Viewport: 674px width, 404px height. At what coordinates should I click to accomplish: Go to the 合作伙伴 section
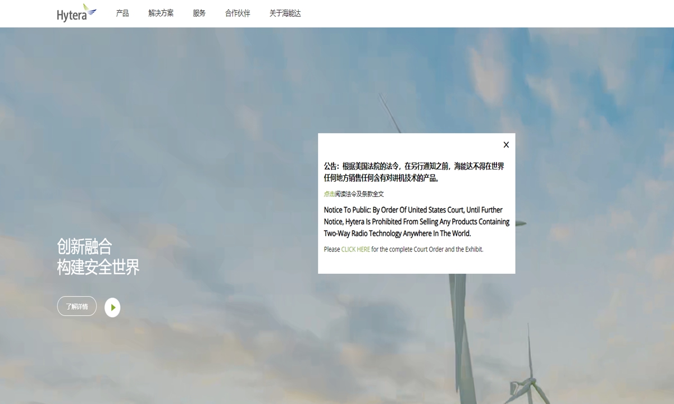[x=238, y=13]
